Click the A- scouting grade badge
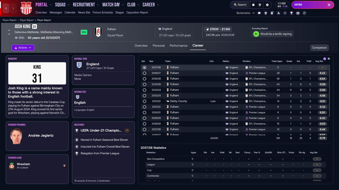This screenshot has width=339, height=190. (x=256, y=34)
